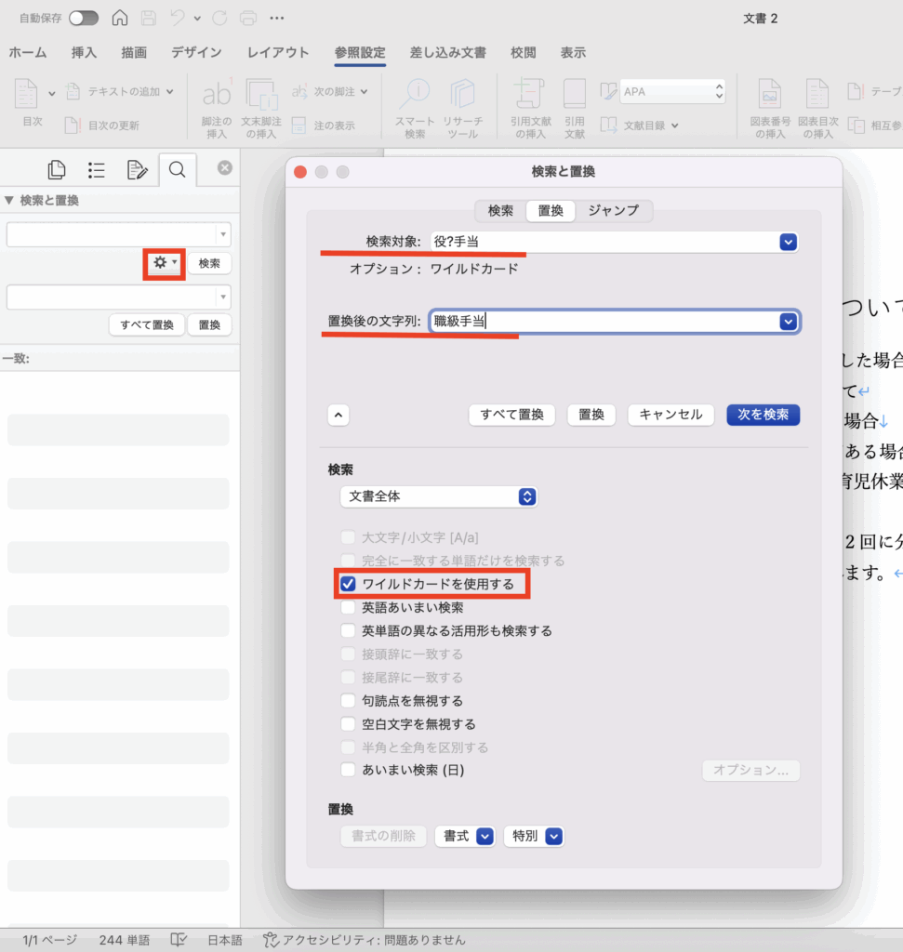Toggle the AutoSave switch
Viewport: 903px width, 952px height.
pos(84,18)
